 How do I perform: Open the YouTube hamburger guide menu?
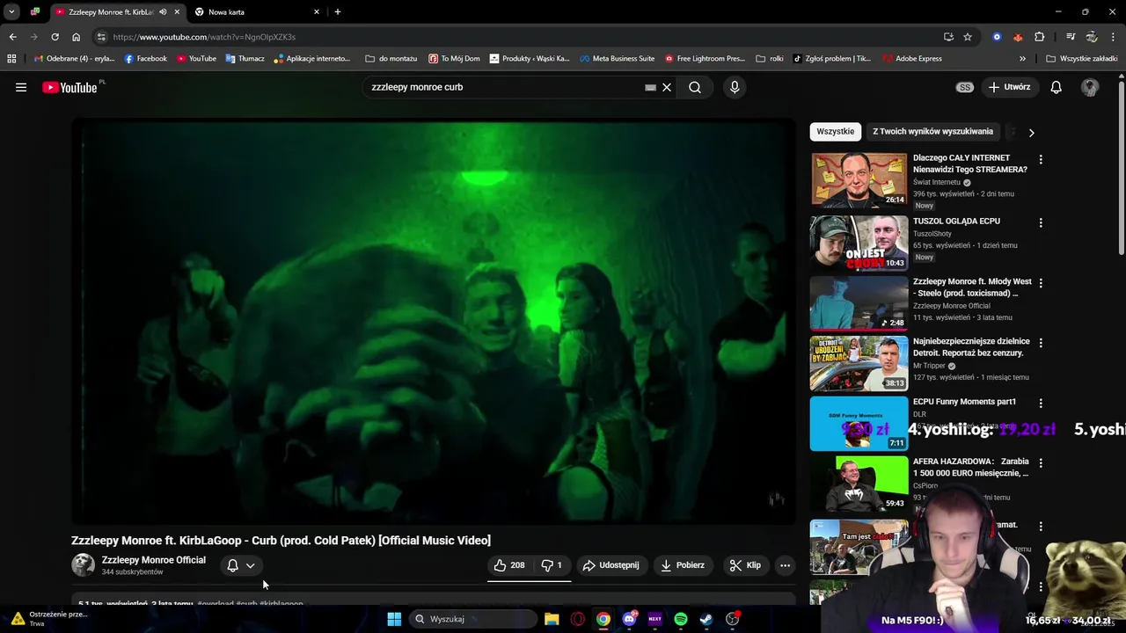point(21,87)
